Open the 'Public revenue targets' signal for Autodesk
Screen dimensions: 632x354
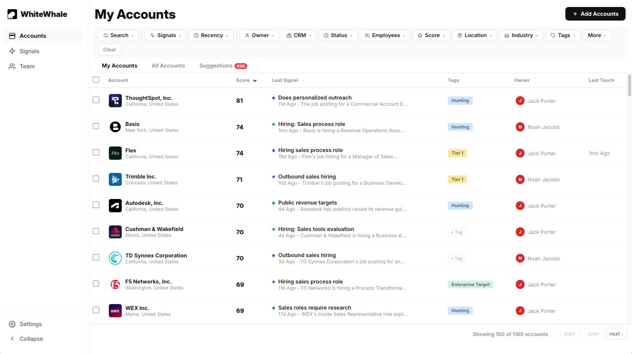(x=307, y=203)
